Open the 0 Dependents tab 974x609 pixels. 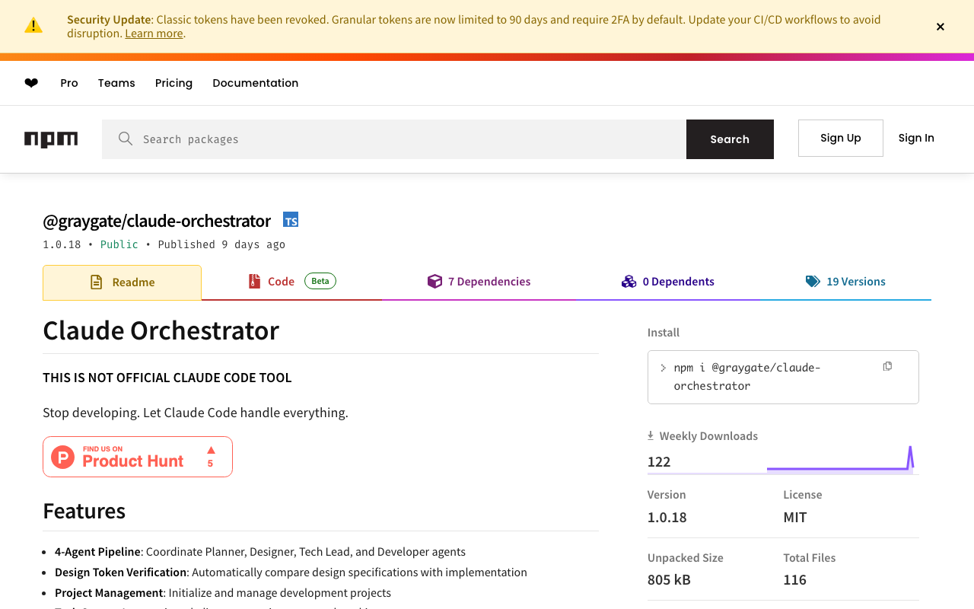coord(668,282)
